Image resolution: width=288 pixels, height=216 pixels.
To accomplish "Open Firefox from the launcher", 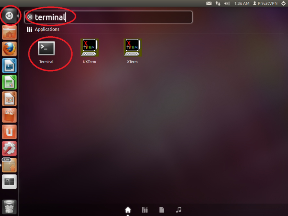I will (9, 49).
